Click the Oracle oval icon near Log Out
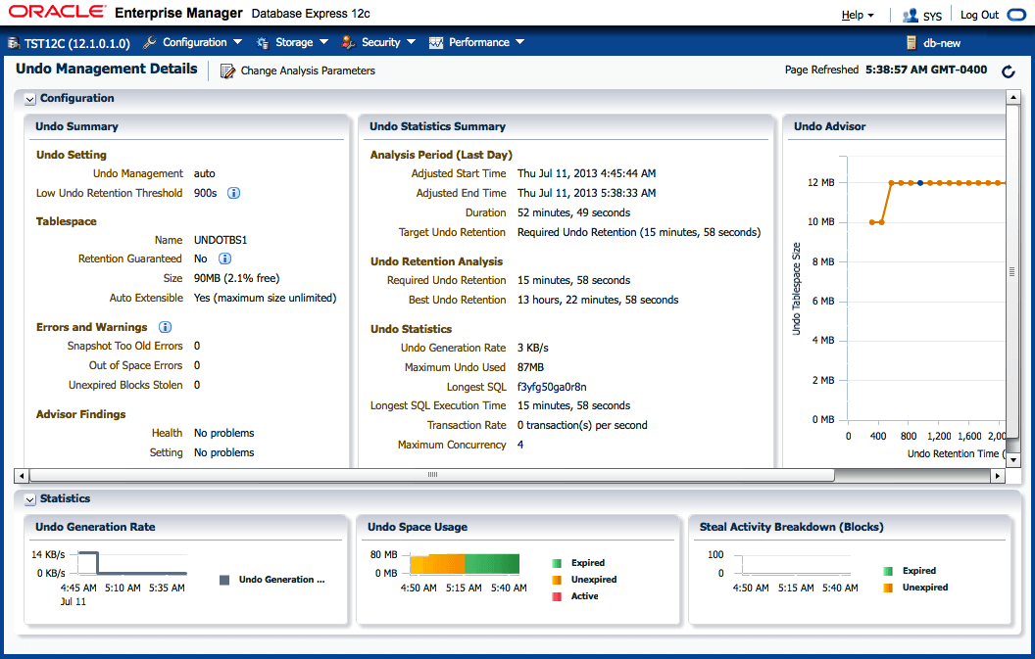 (1017, 15)
